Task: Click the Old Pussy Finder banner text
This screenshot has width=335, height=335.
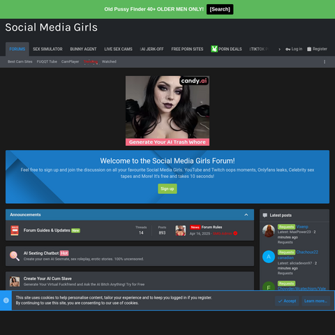Action: (154, 9)
